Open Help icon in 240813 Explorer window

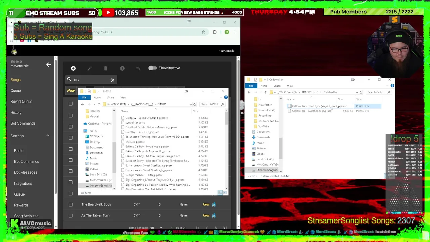(226, 97)
